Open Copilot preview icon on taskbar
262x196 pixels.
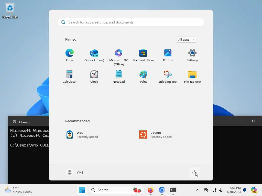tap(254, 190)
